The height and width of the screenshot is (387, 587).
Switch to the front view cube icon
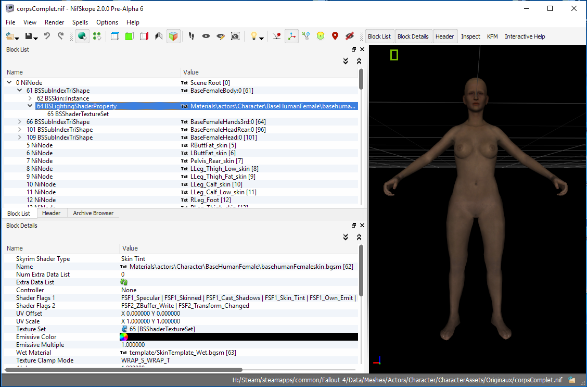pos(116,36)
